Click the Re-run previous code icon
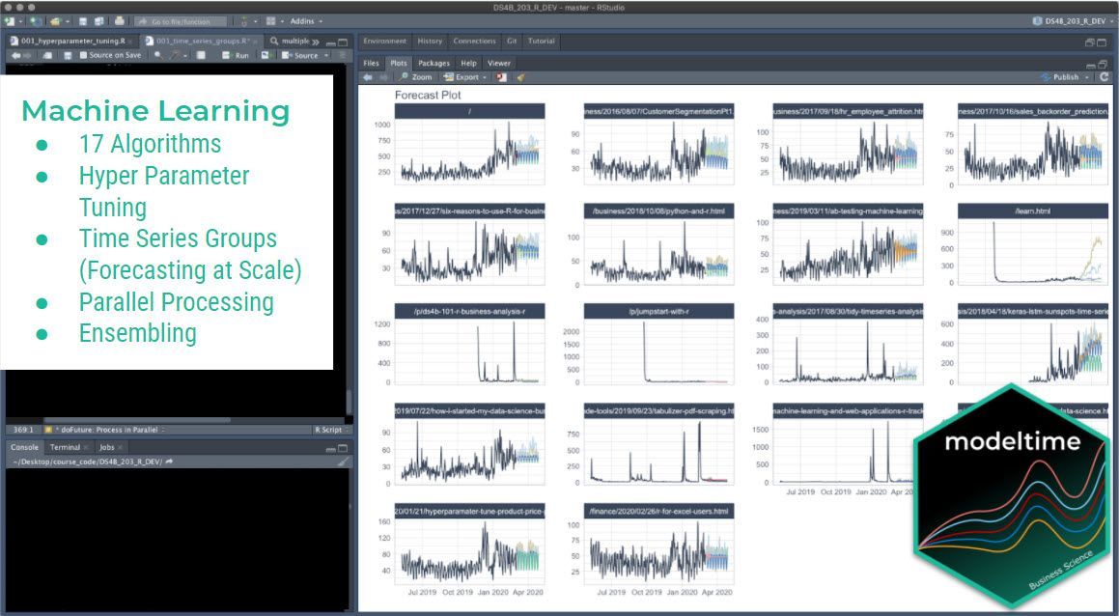 (266, 55)
